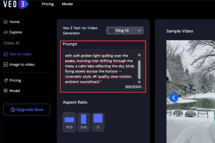Image resolution: width=215 pixels, height=143 pixels.
Task: Click the Text to video icon
Action: tap(6, 54)
